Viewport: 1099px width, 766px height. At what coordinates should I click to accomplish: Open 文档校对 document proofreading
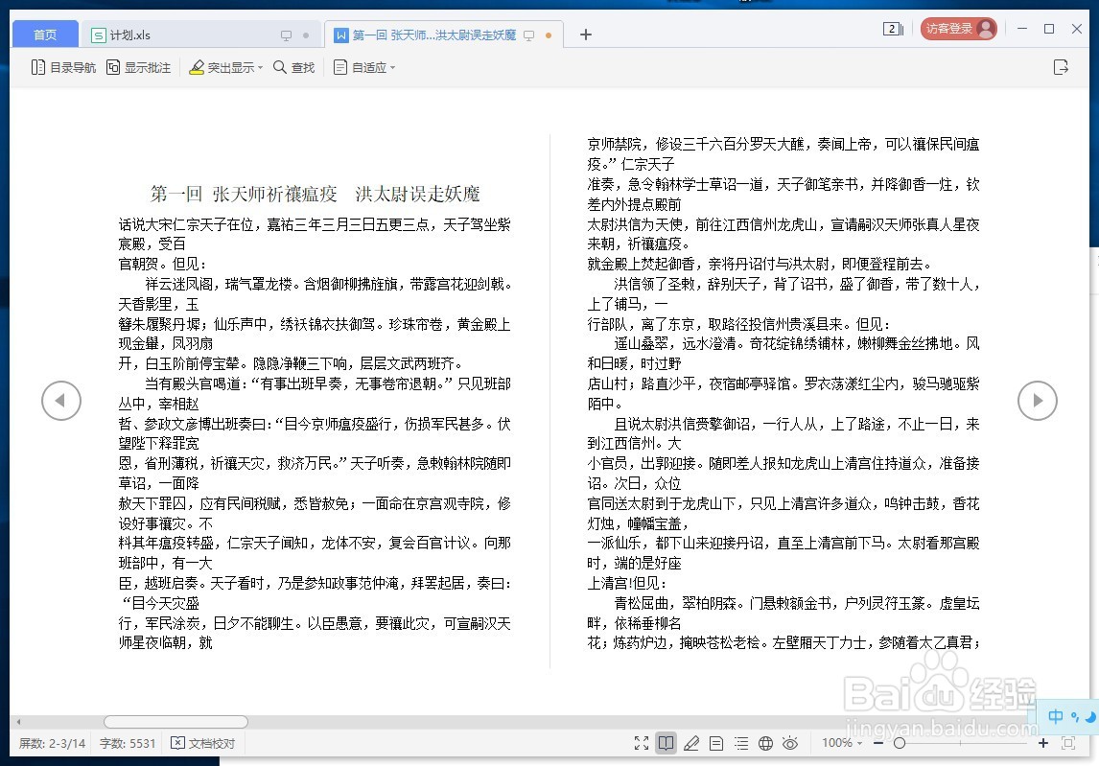(203, 744)
